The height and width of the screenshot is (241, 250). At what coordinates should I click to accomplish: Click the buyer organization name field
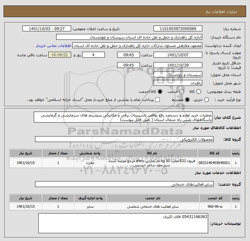coord(129,37)
